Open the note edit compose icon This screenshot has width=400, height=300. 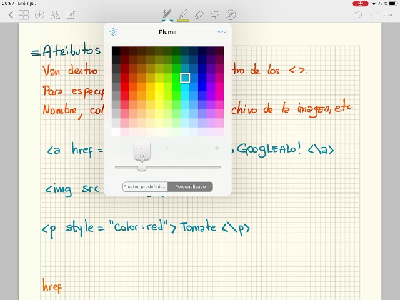point(71,15)
